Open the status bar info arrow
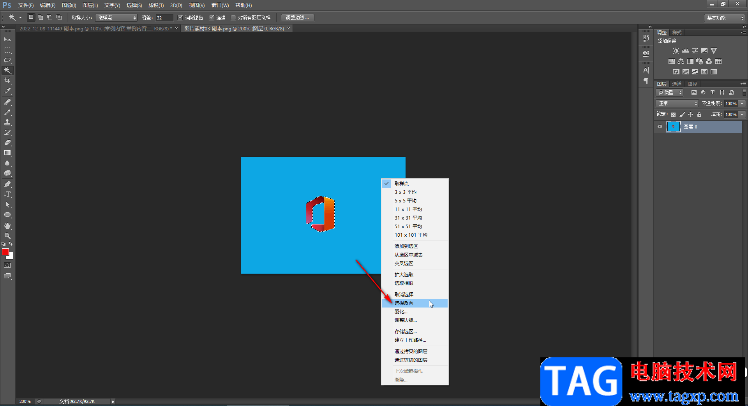Image resolution: width=748 pixels, height=406 pixels. (113, 401)
